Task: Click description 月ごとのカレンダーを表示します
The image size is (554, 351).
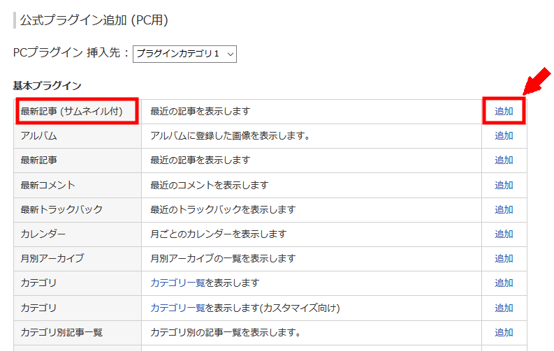Action: click(x=219, y=234)
